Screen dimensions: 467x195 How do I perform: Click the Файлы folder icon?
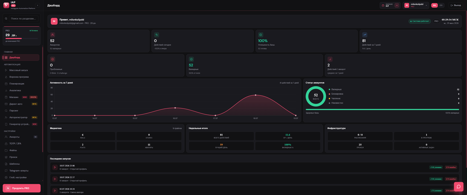pyautogui.click(x=6, y=150)
